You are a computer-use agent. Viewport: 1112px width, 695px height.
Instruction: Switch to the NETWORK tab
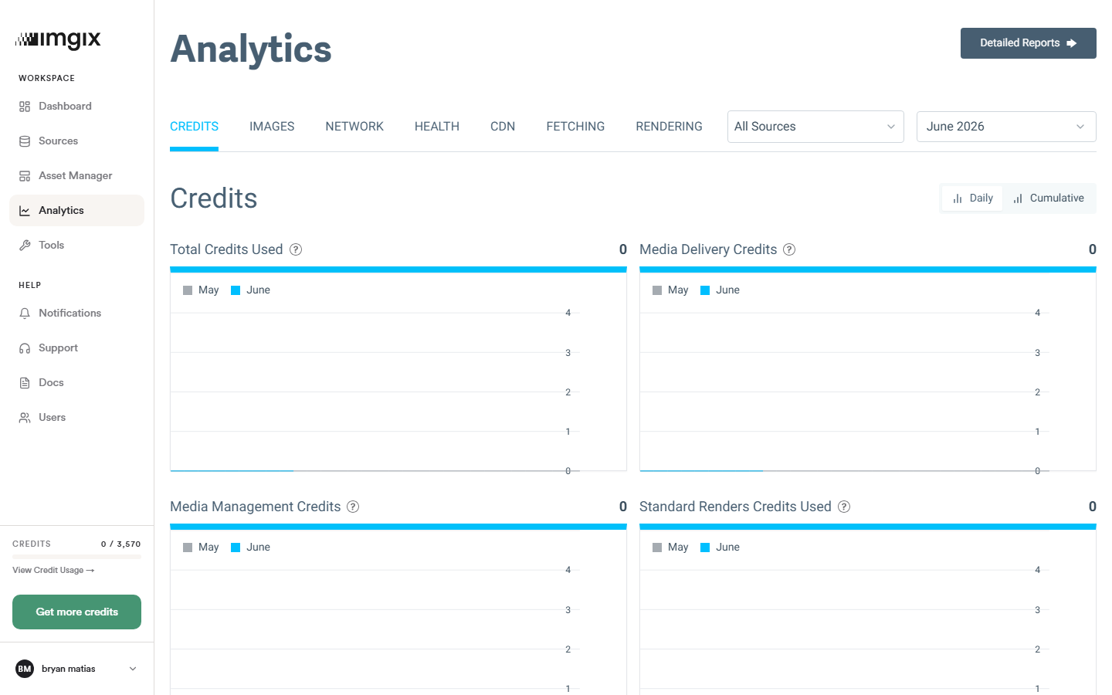(x=354, y=127)
